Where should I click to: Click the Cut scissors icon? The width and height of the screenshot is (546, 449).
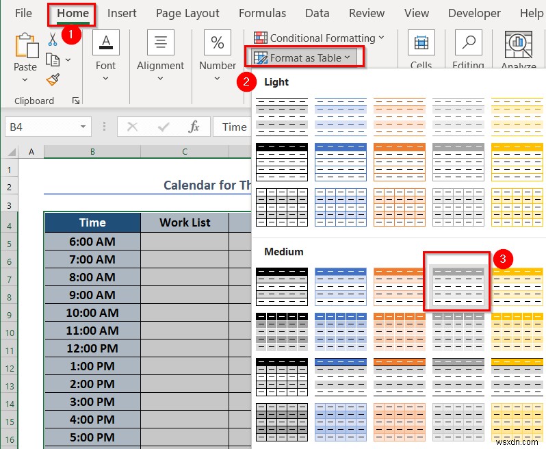click(x=53, y=40)
